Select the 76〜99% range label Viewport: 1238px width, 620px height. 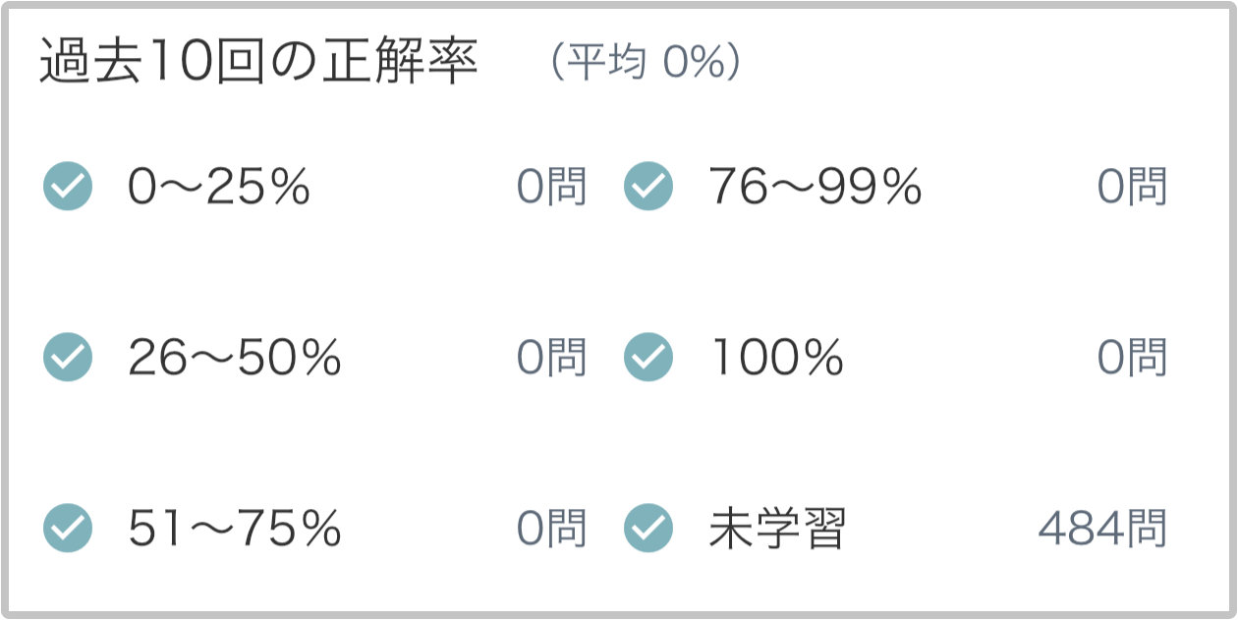(x=815, y=187)
